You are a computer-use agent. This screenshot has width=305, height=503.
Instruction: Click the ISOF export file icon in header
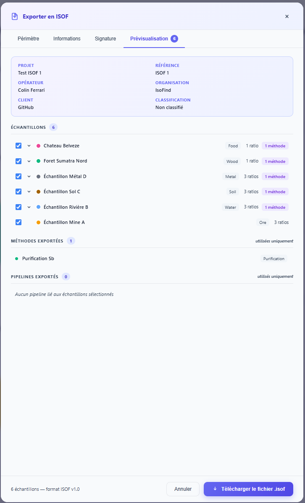pyautogui.click(x=15, y=16)
